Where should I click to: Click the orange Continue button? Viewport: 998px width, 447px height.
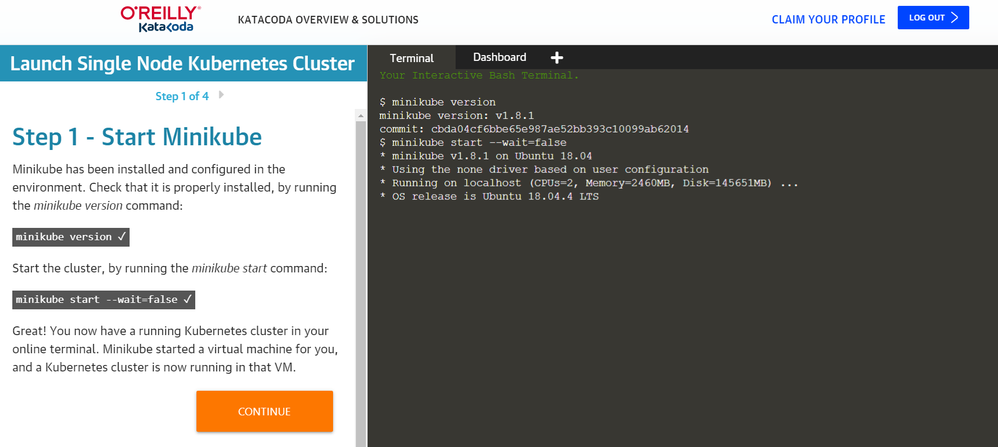[264, 411]
